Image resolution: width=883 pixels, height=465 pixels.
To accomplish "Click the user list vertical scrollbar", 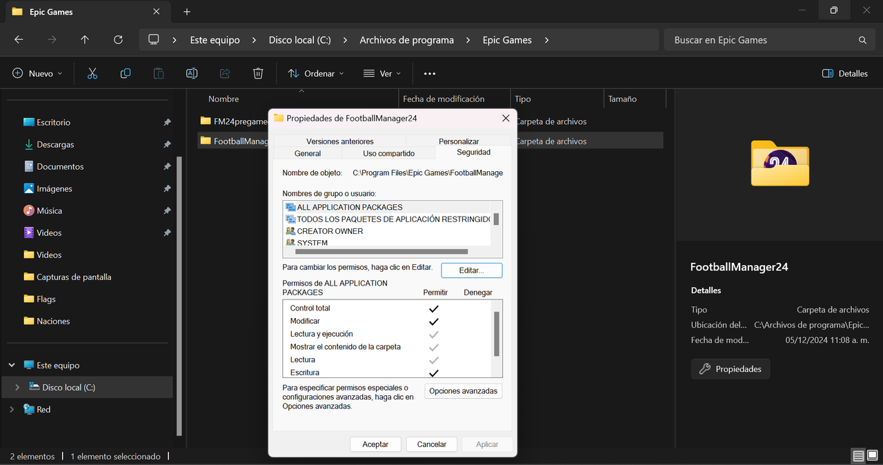I will click(496, 219).
